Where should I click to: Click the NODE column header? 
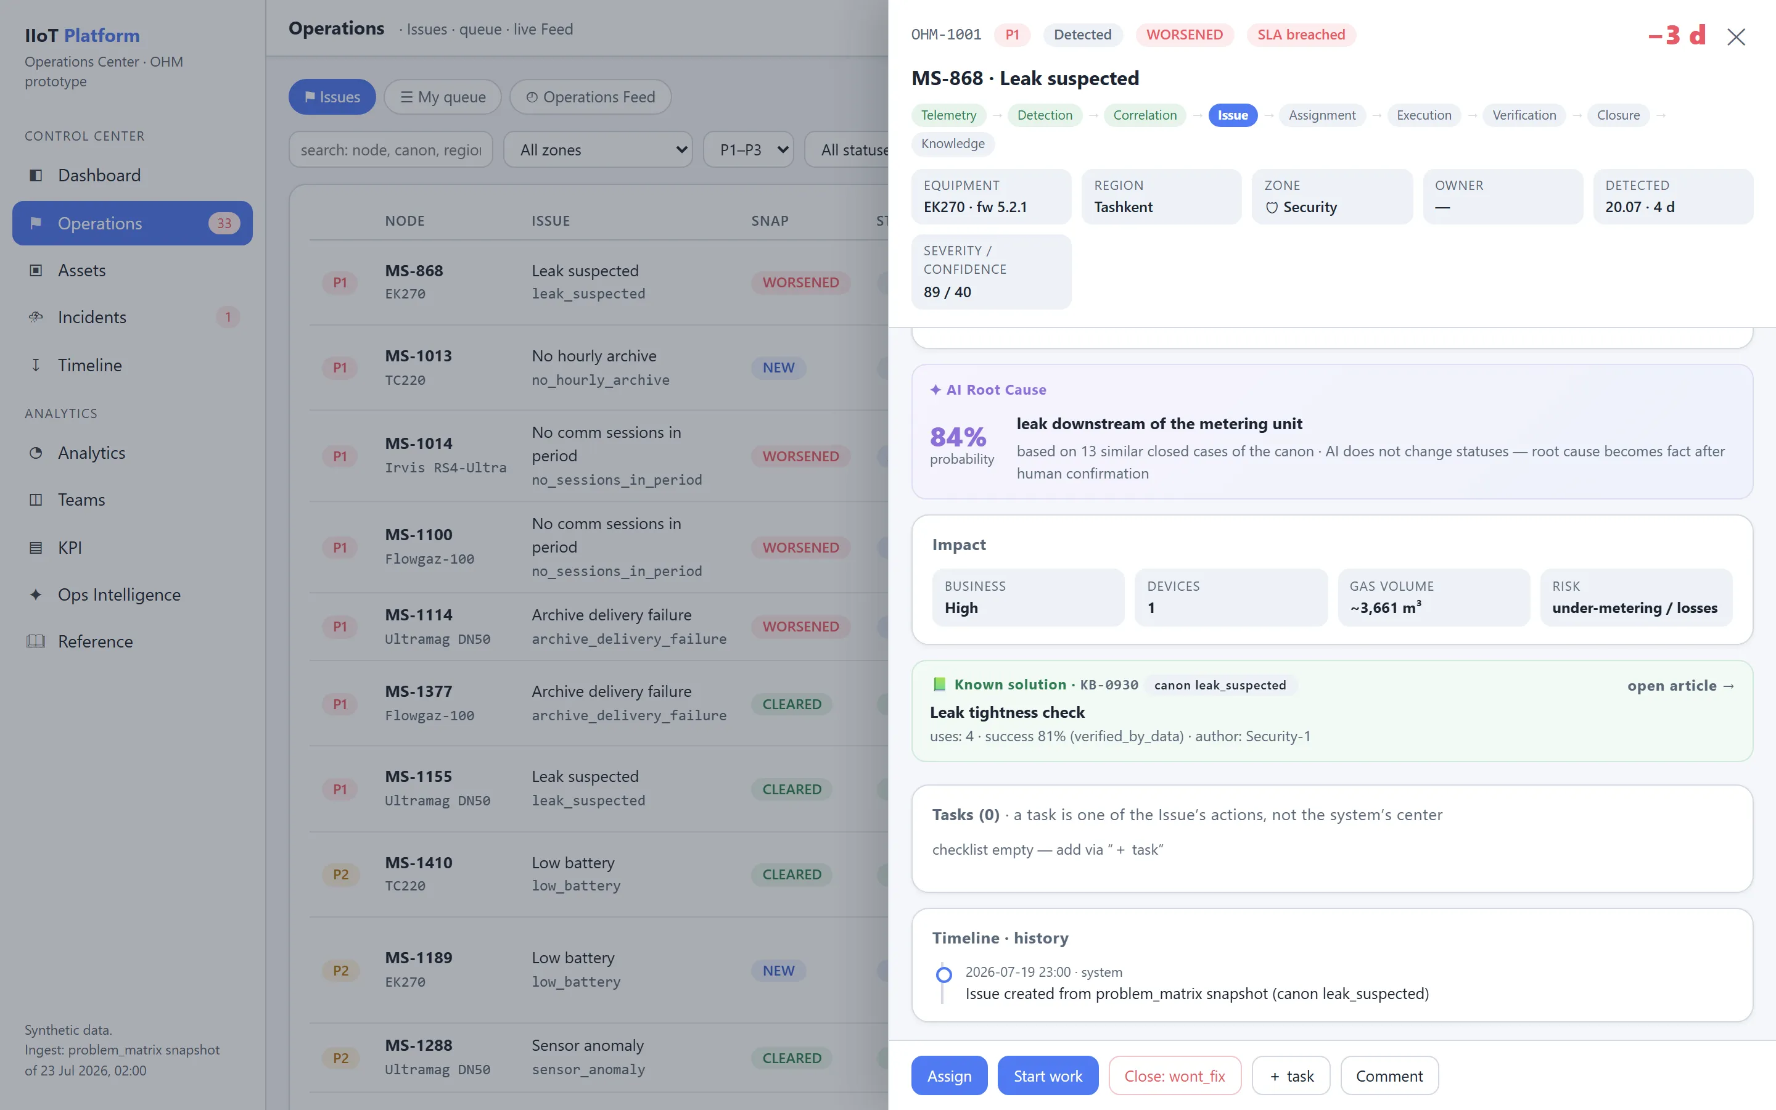405,221
